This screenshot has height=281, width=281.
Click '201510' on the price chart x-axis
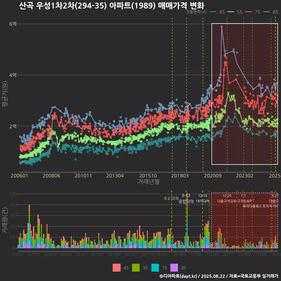[148, 176]
